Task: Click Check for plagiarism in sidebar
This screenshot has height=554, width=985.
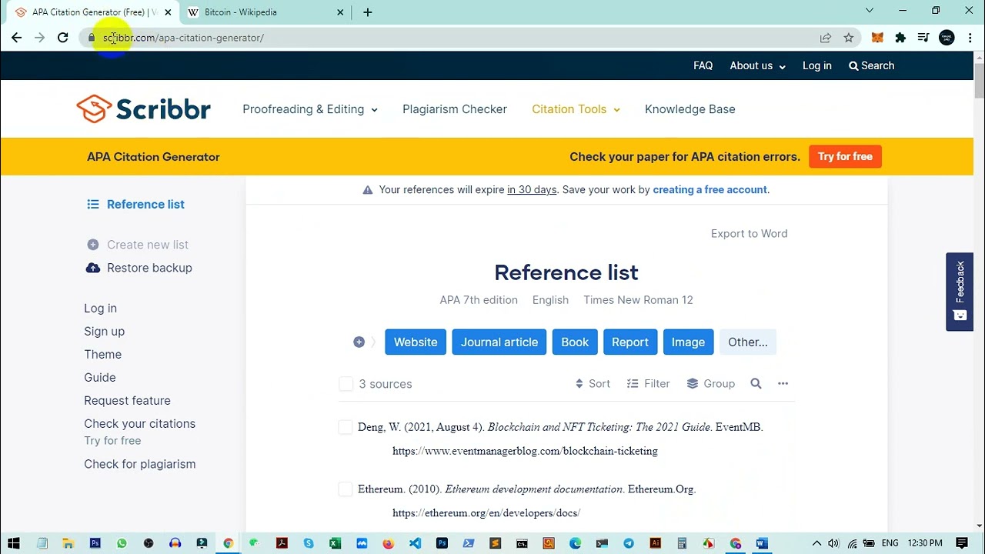Action: tap(140, 464)
